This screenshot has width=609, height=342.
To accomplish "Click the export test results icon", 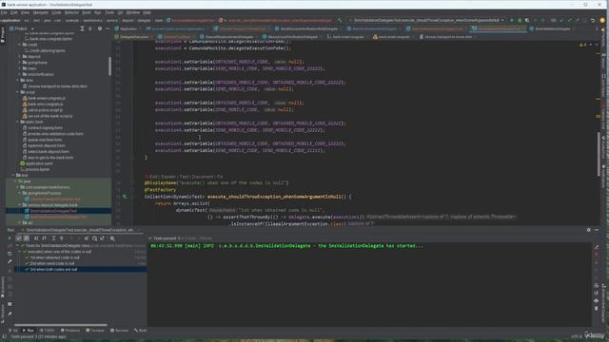I will click(103, 238).
